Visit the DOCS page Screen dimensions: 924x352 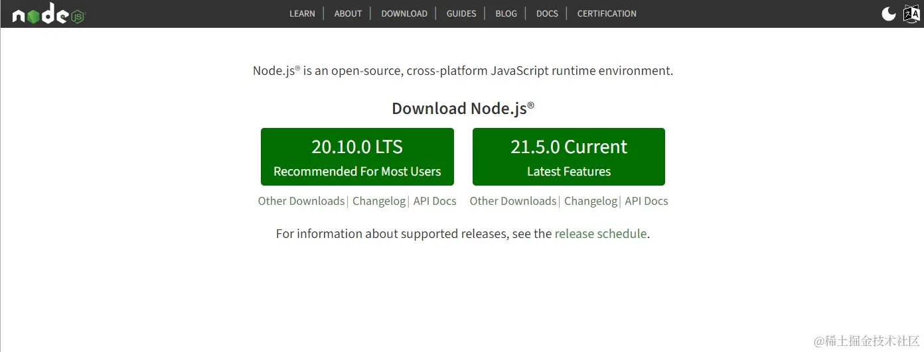tap(547, 13)
